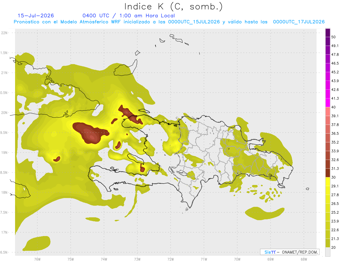This screenshot has height=263, width=341.
Task: Click the "21N" latitude label
Action: tap(4, 73)
